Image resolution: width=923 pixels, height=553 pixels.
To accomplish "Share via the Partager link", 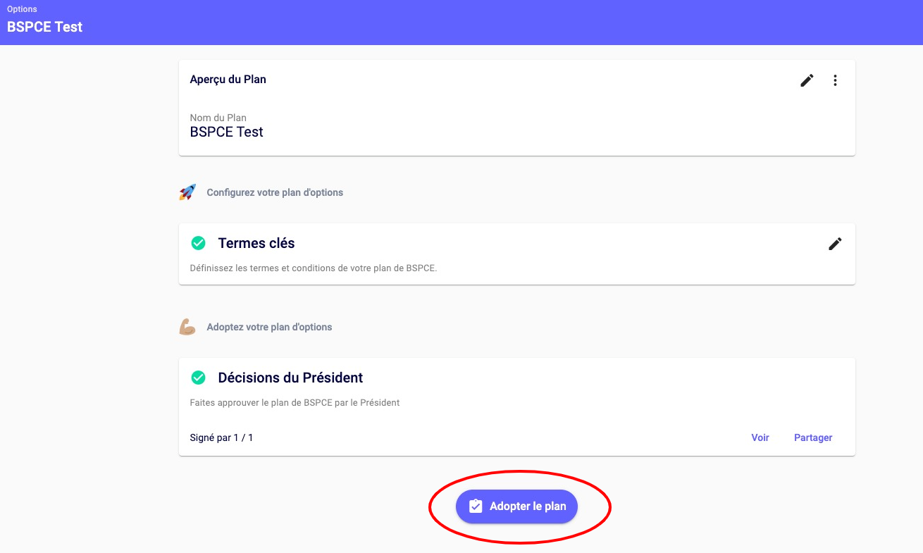I will [813, 437].
